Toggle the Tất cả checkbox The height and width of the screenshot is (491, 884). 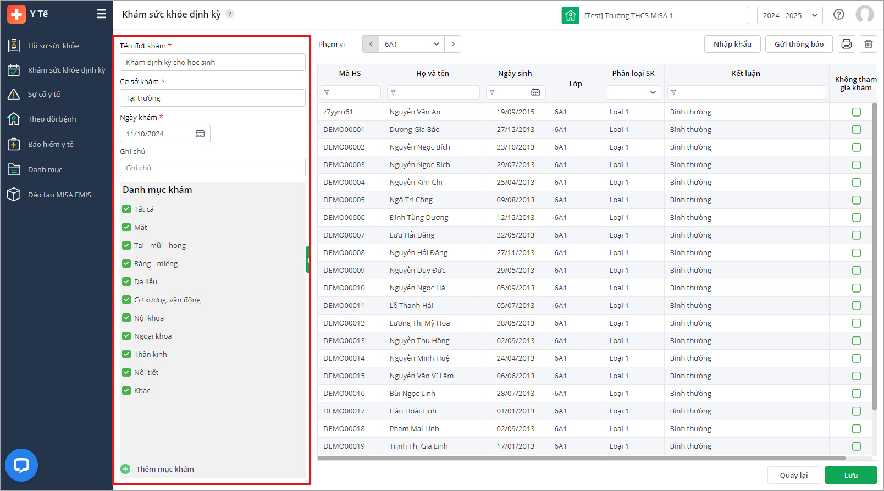pos(126,209)
